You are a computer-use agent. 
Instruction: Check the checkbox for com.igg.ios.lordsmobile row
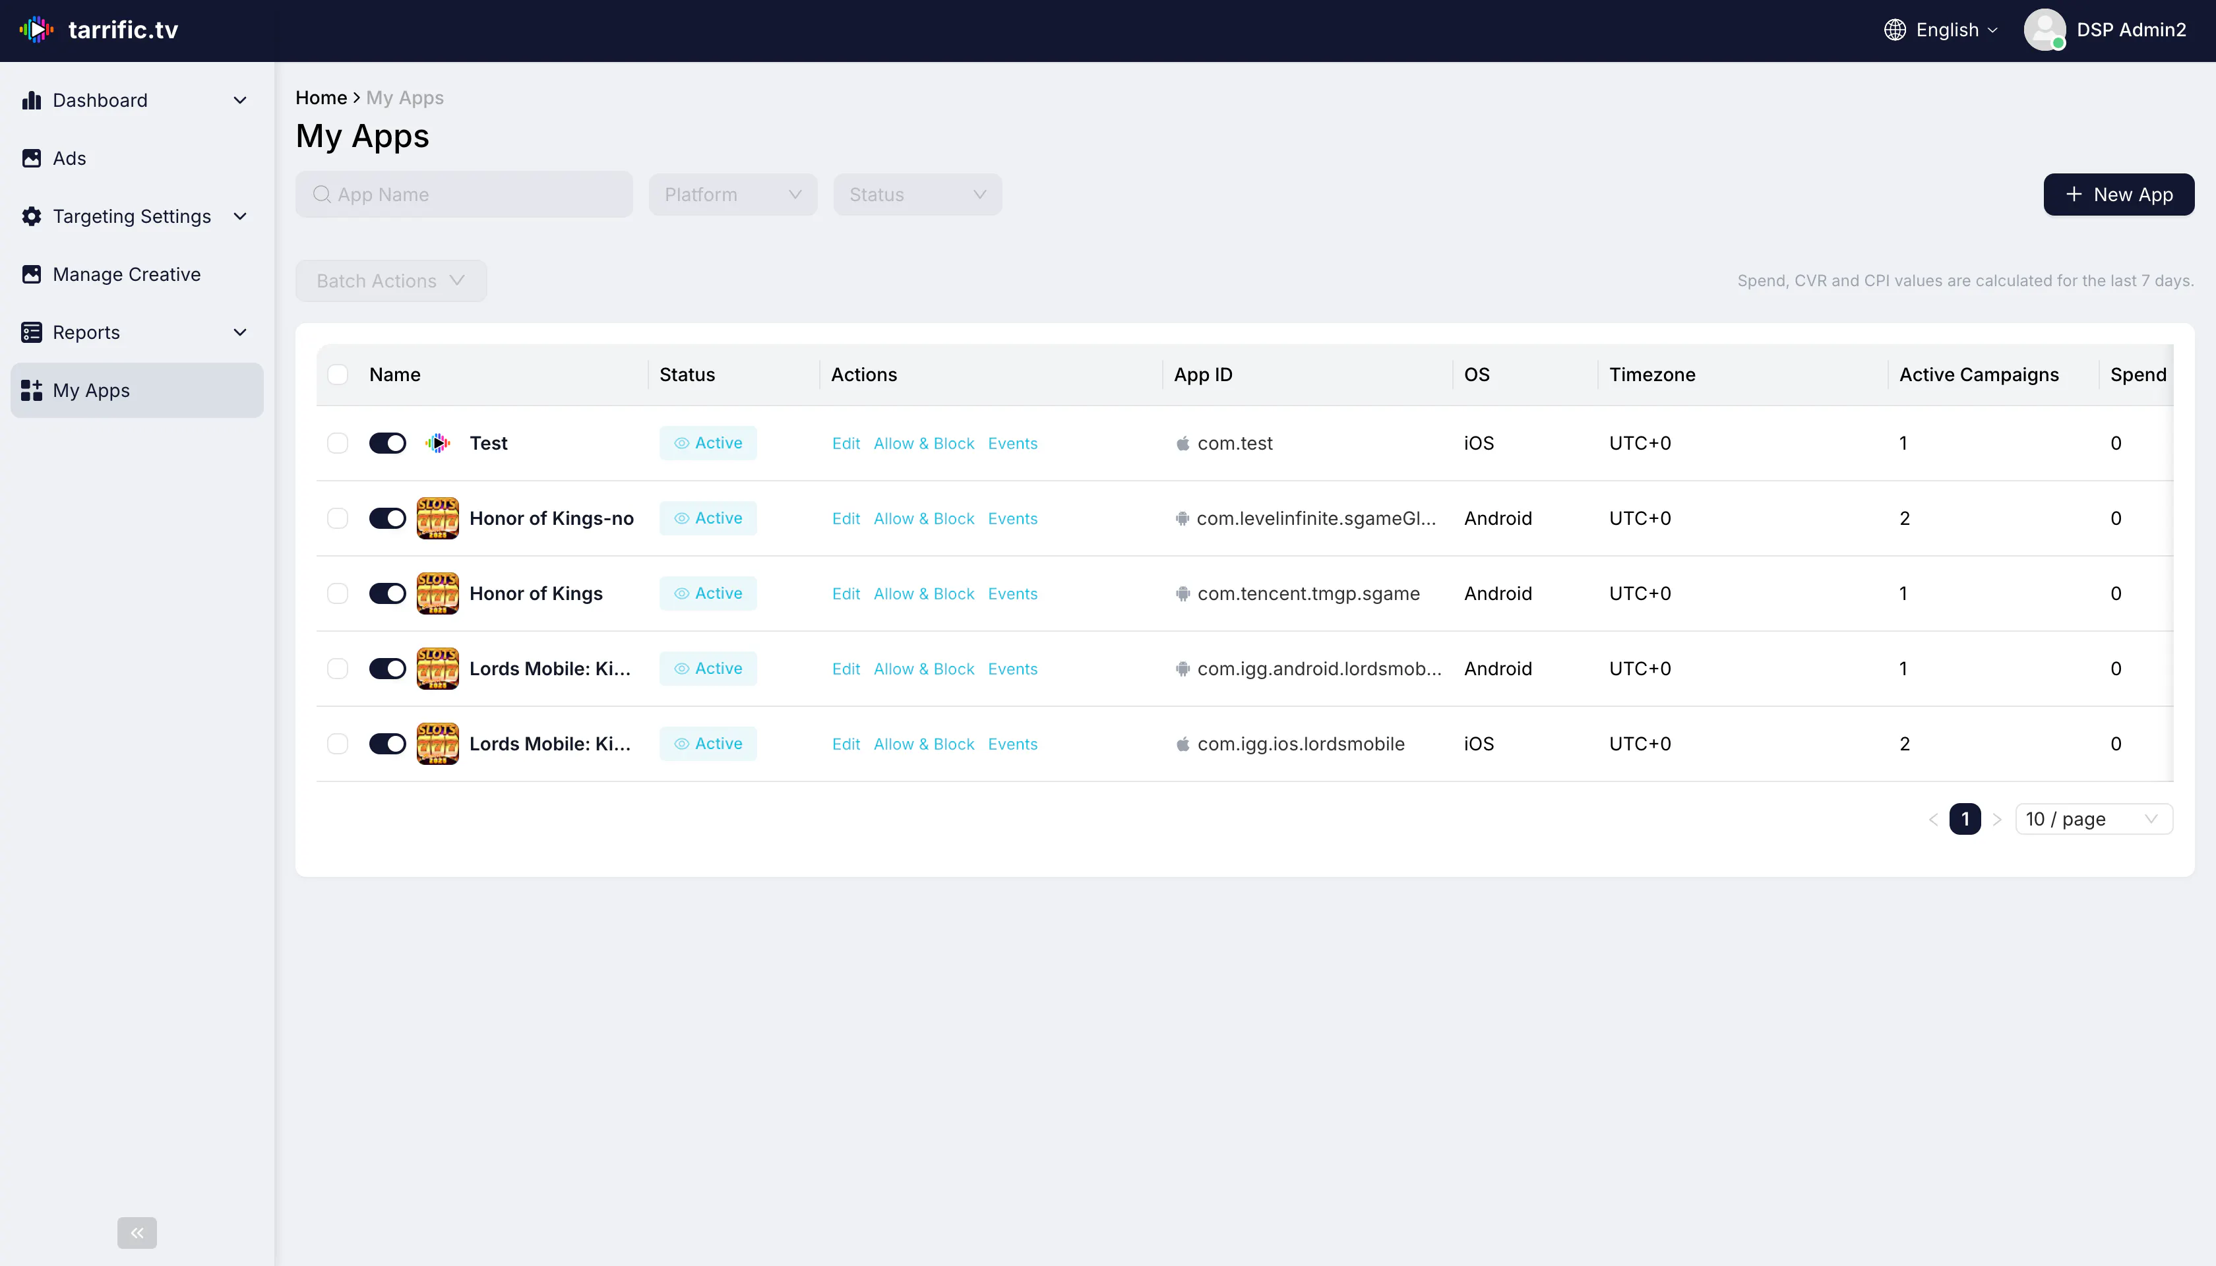click(338, 744)
